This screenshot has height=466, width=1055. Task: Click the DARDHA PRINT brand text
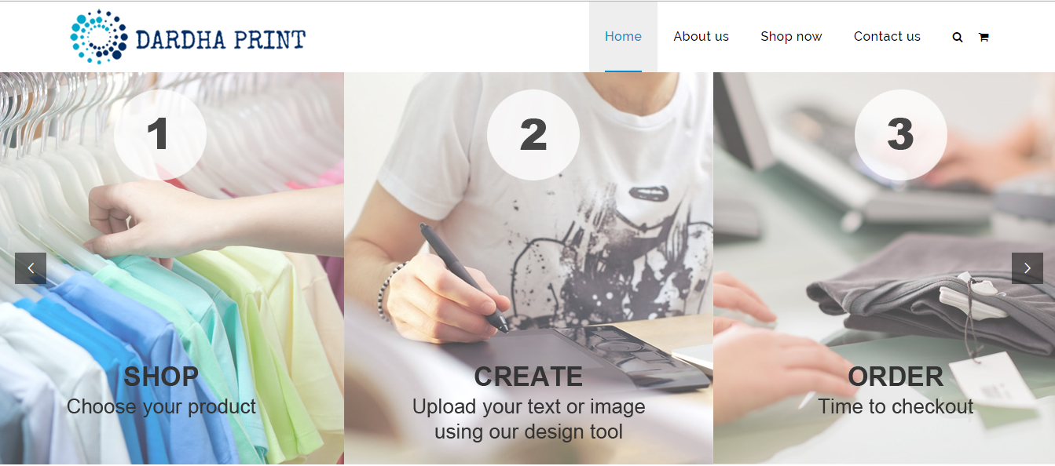pos(221,39)
